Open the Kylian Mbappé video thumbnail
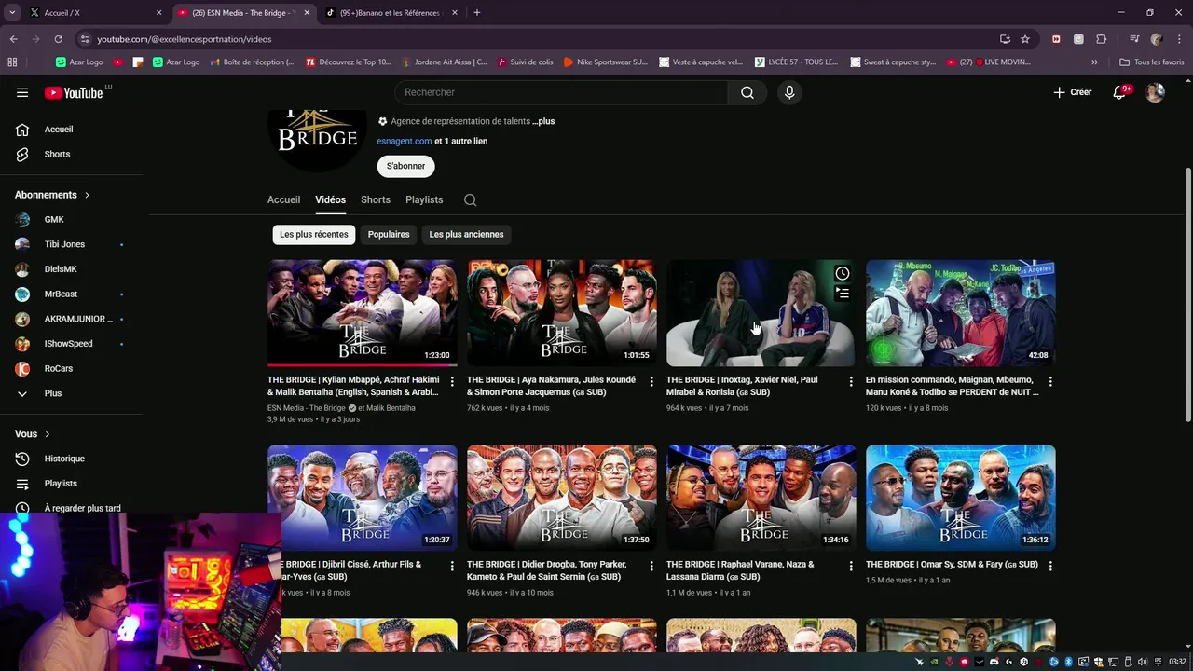The height and width of the screenshot is (671, 1193). tap(362, 313)
